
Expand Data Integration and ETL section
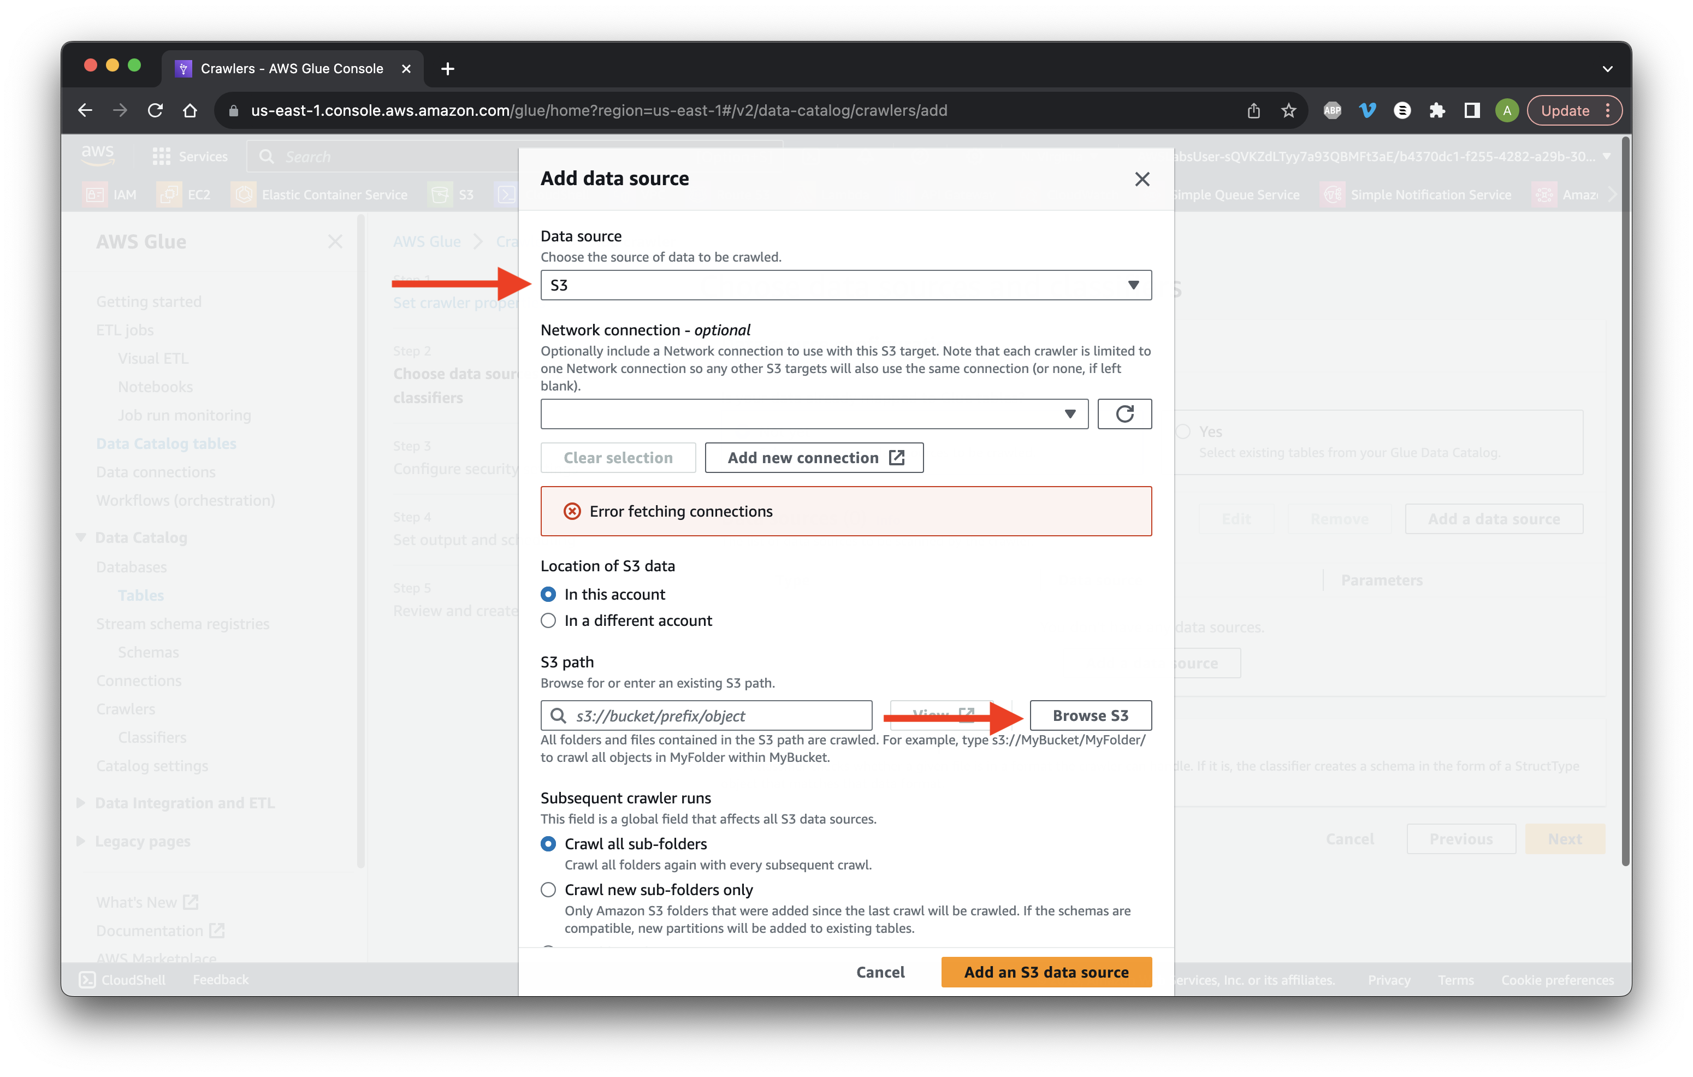81,803
